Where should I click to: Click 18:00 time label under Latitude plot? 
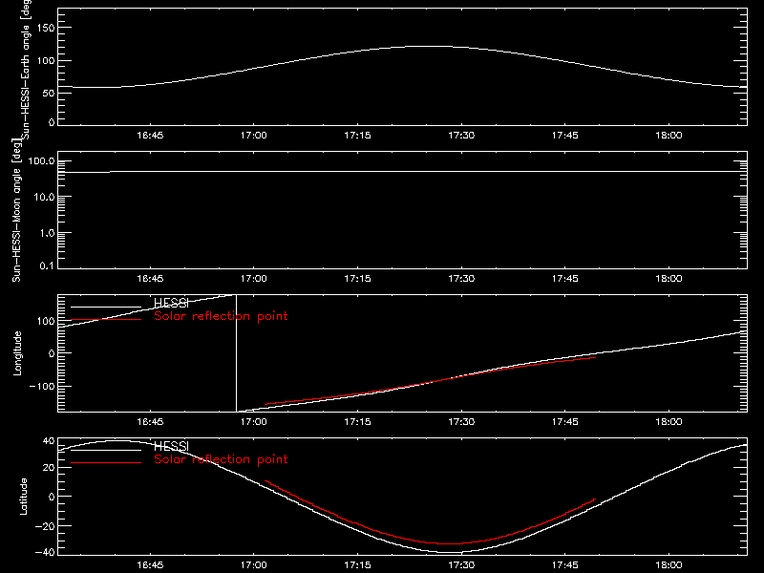(x=668, y=564)
